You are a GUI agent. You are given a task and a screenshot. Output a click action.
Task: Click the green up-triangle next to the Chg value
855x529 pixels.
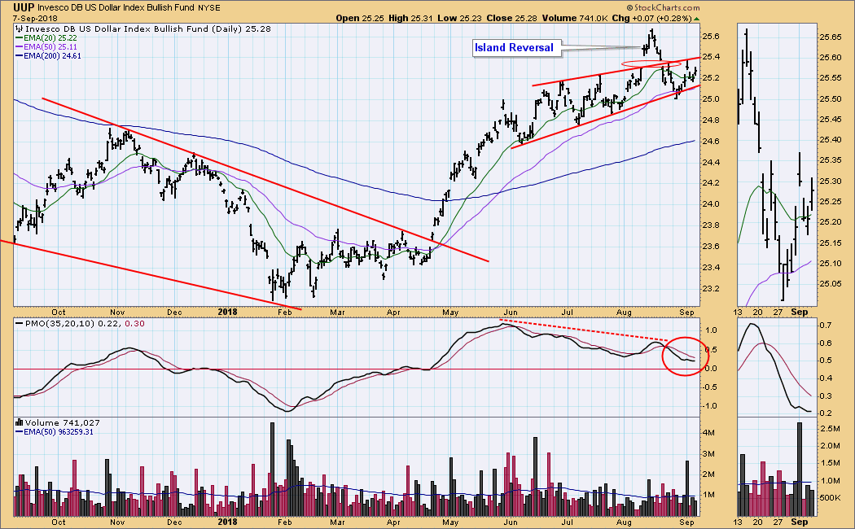696,19
